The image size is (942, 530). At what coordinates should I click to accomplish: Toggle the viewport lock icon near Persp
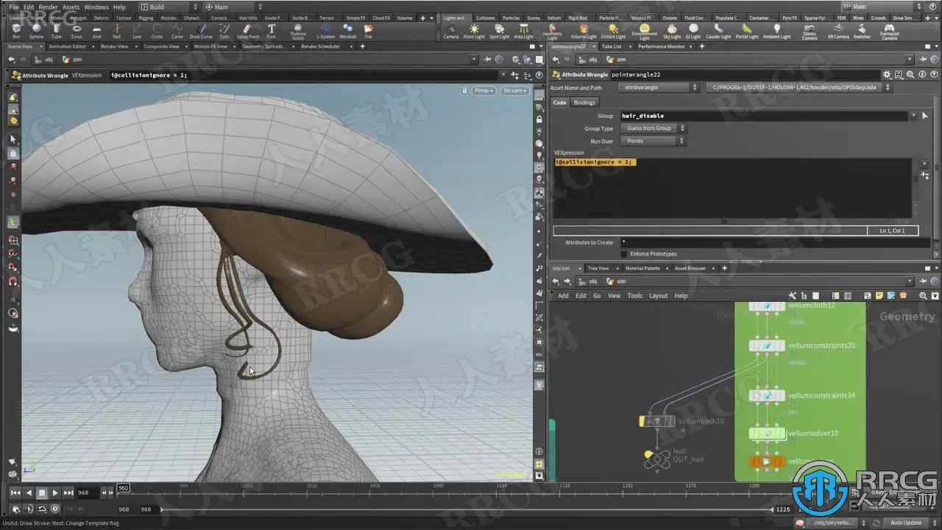tap(464, 91)
